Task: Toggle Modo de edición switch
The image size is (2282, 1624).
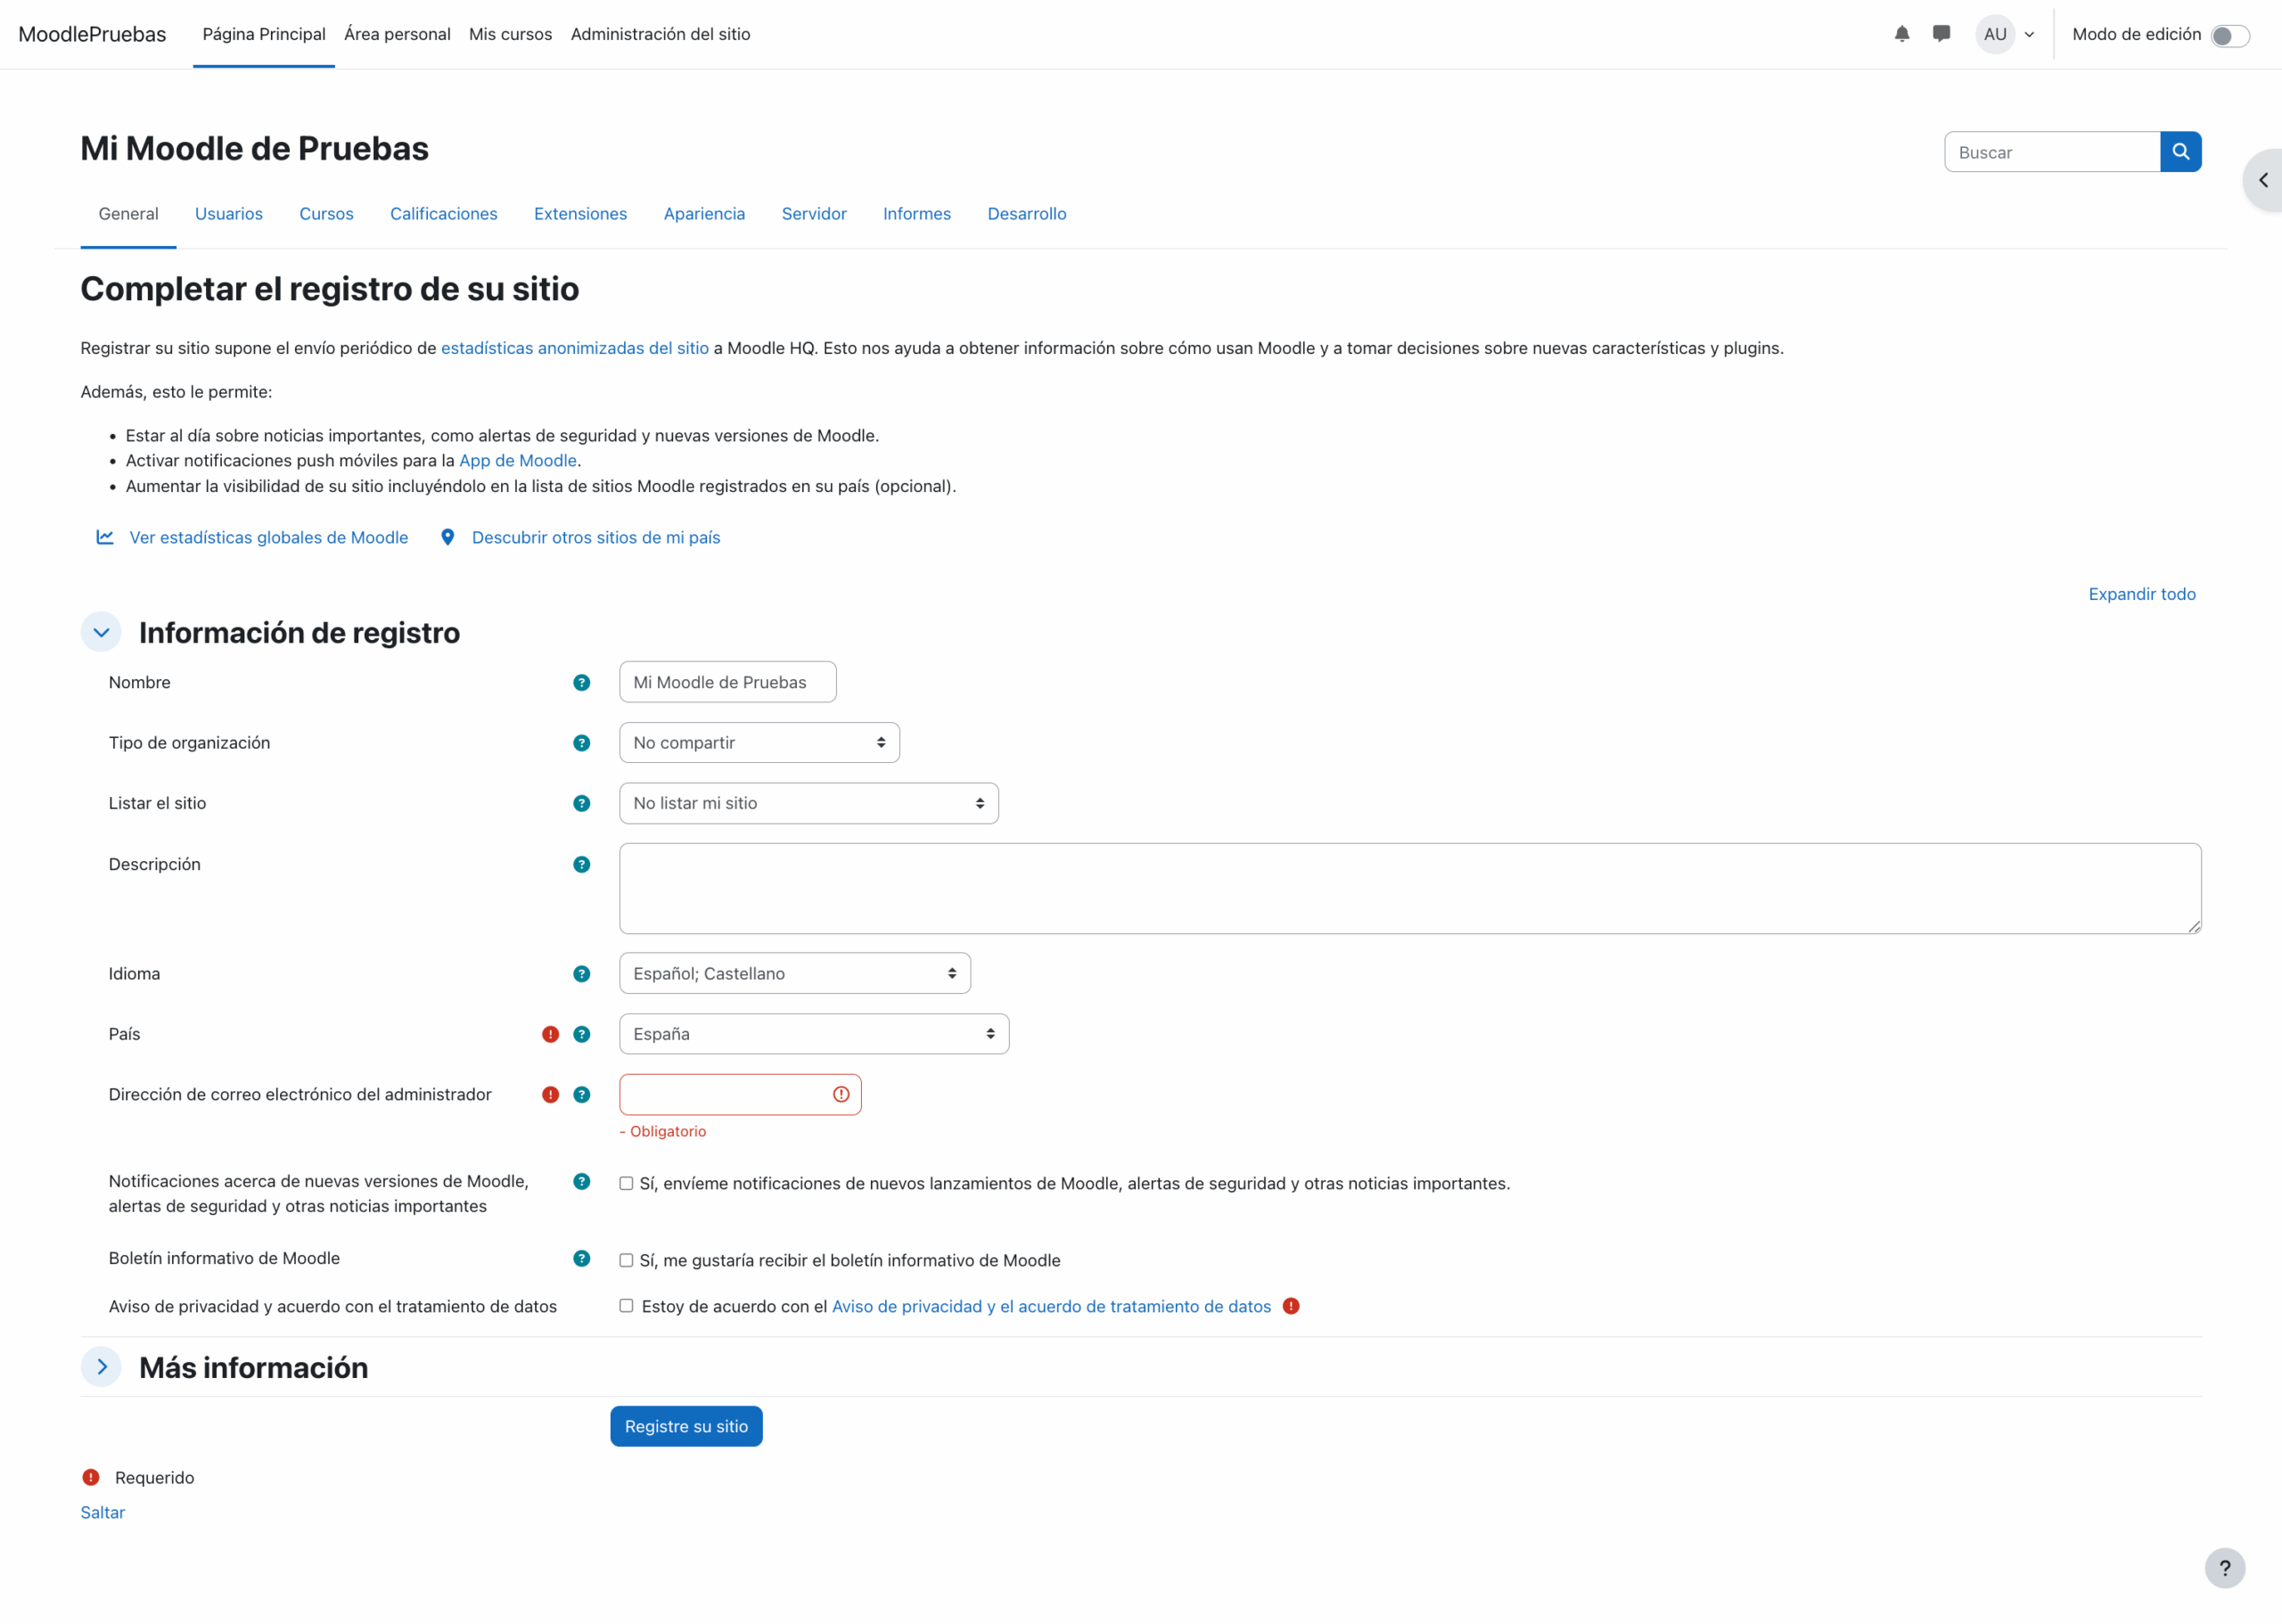Action: 2230,36
